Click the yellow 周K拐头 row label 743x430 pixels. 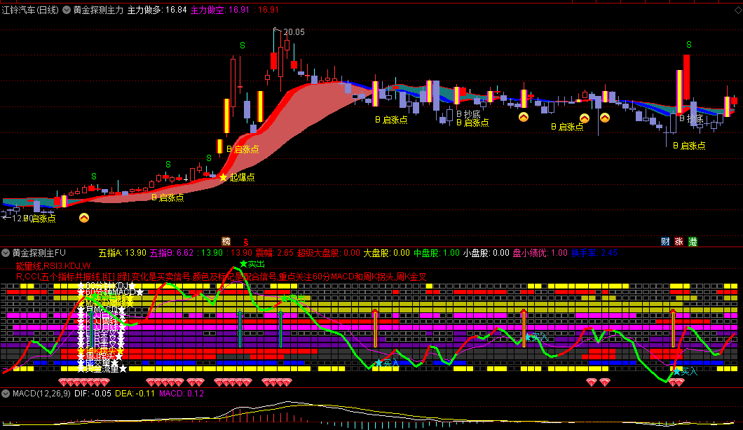[100, 353]
